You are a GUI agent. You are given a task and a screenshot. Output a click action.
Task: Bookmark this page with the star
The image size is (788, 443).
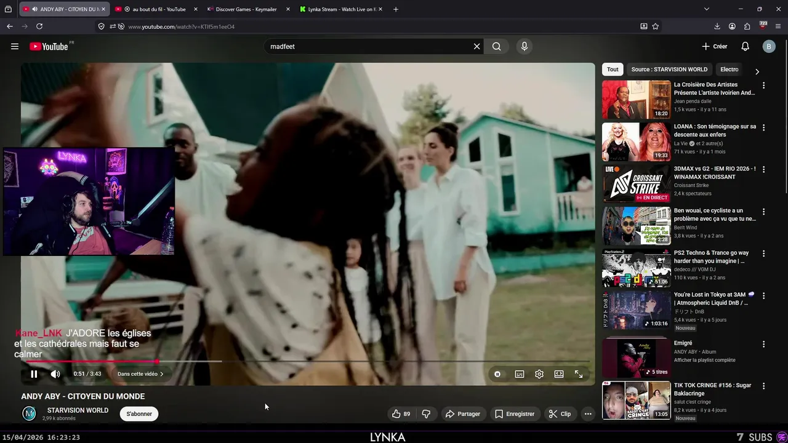[x=656, y=26]
